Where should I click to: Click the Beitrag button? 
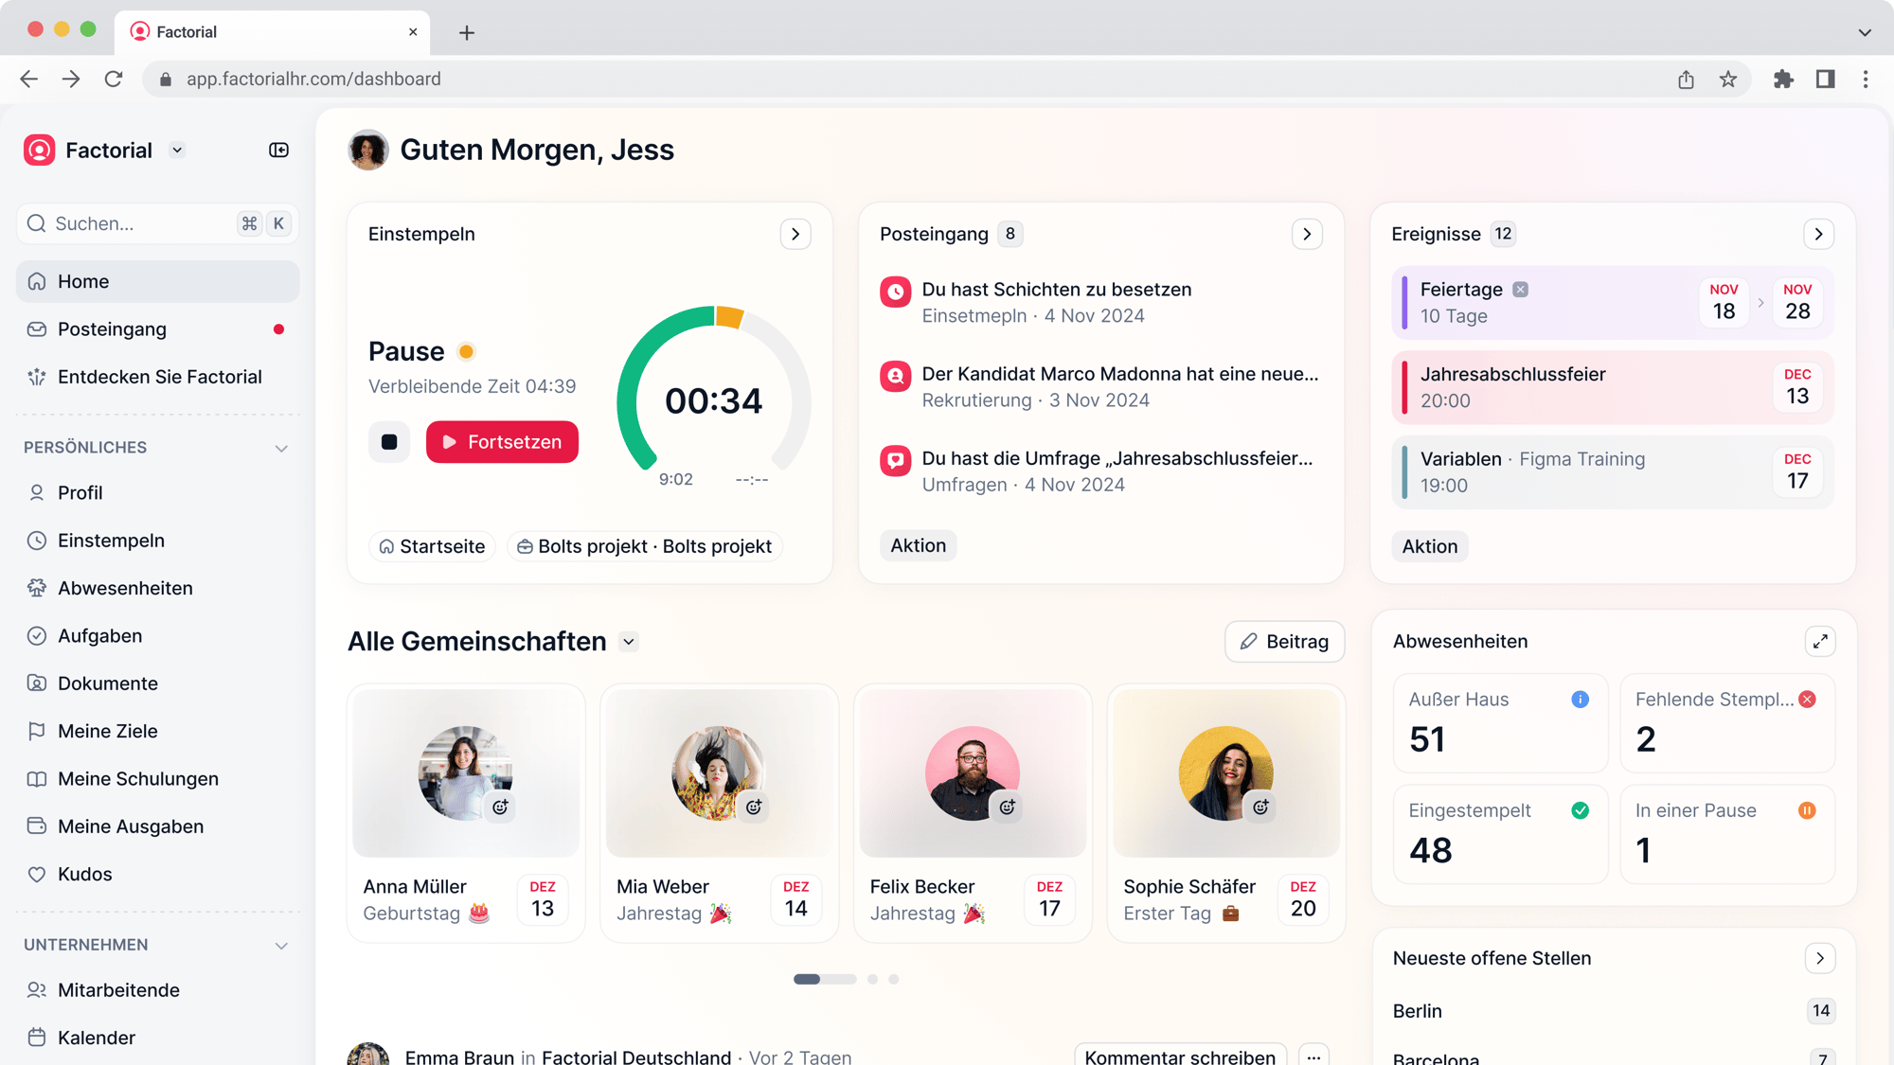(1284, 642)
